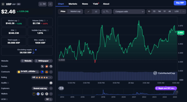Click the events counter badge 5
Image resolution: width=187 pixels, height=102 pixels.
click(x=61, y=88)
